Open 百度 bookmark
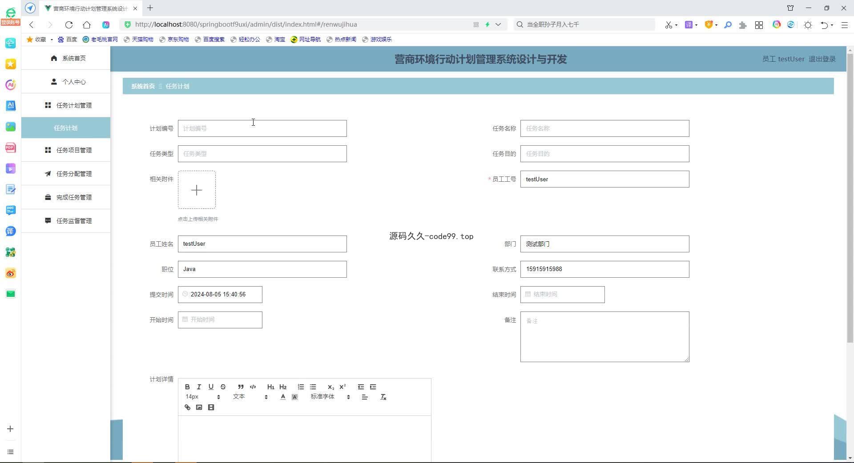 [68, 40]
